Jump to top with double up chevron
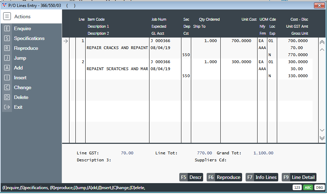This screenshot has width=327, height=194. pos(322,42)
